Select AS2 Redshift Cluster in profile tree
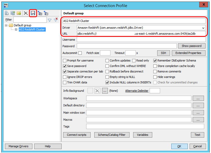211x153 pixels. click(x=32, y=29)
